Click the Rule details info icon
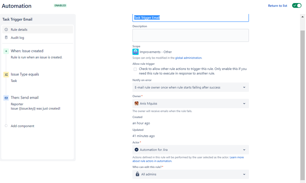Viewport: 306px width, 183px height. point(6,30)
